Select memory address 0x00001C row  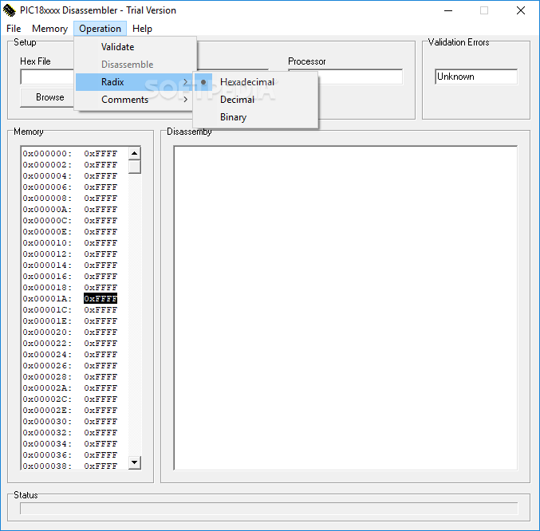tap(70, 309)
